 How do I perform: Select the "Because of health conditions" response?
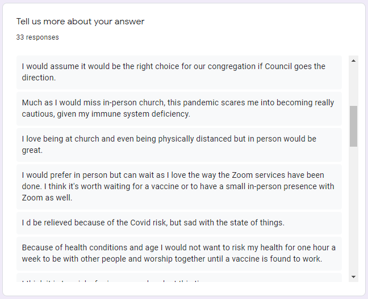(179, 253)
